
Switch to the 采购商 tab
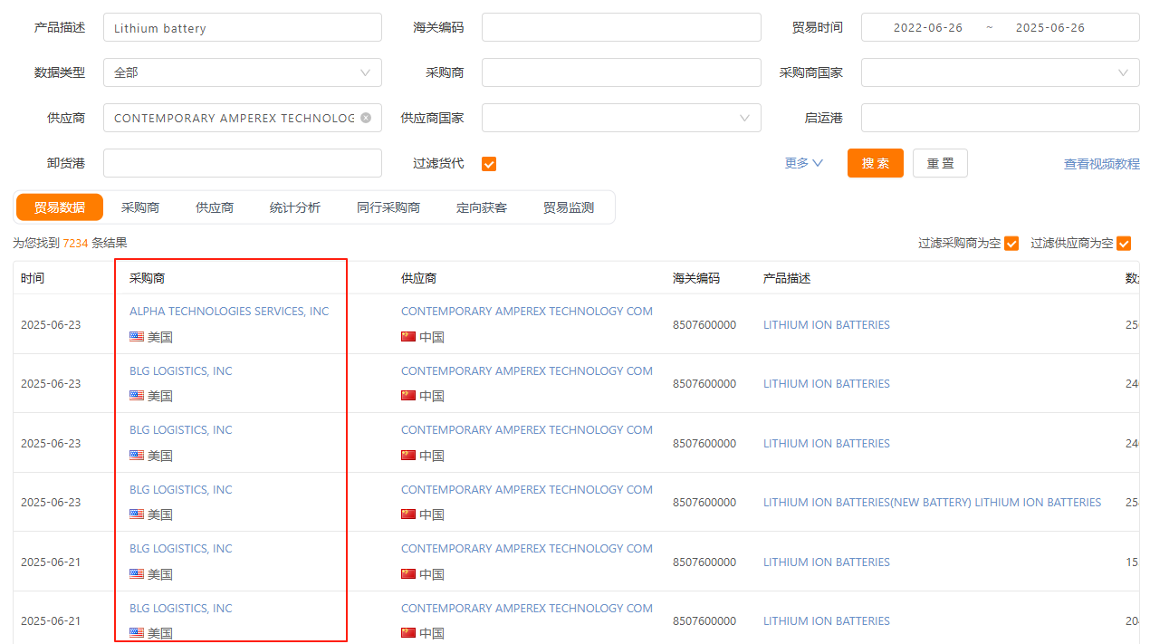pyautogui.click(x=140, y=207)
